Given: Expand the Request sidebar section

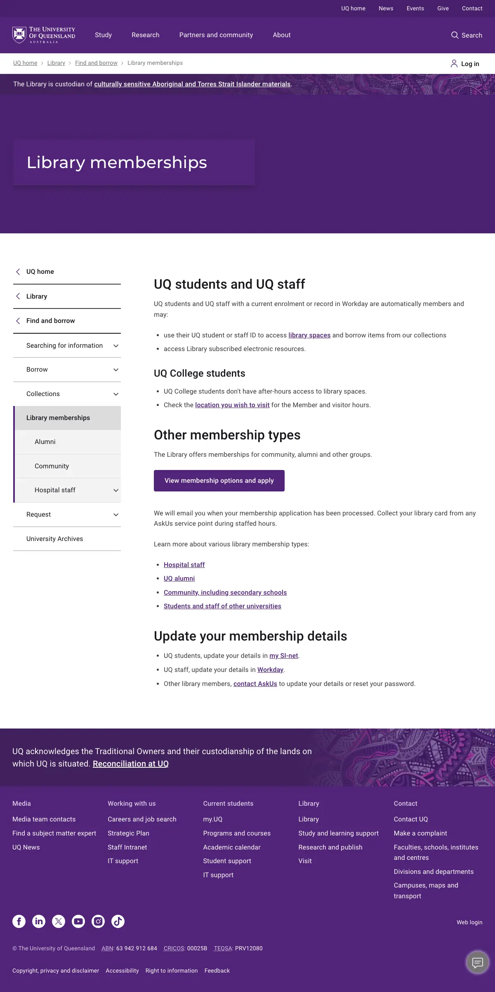Looking at the screenshot, I should (116, 515).
